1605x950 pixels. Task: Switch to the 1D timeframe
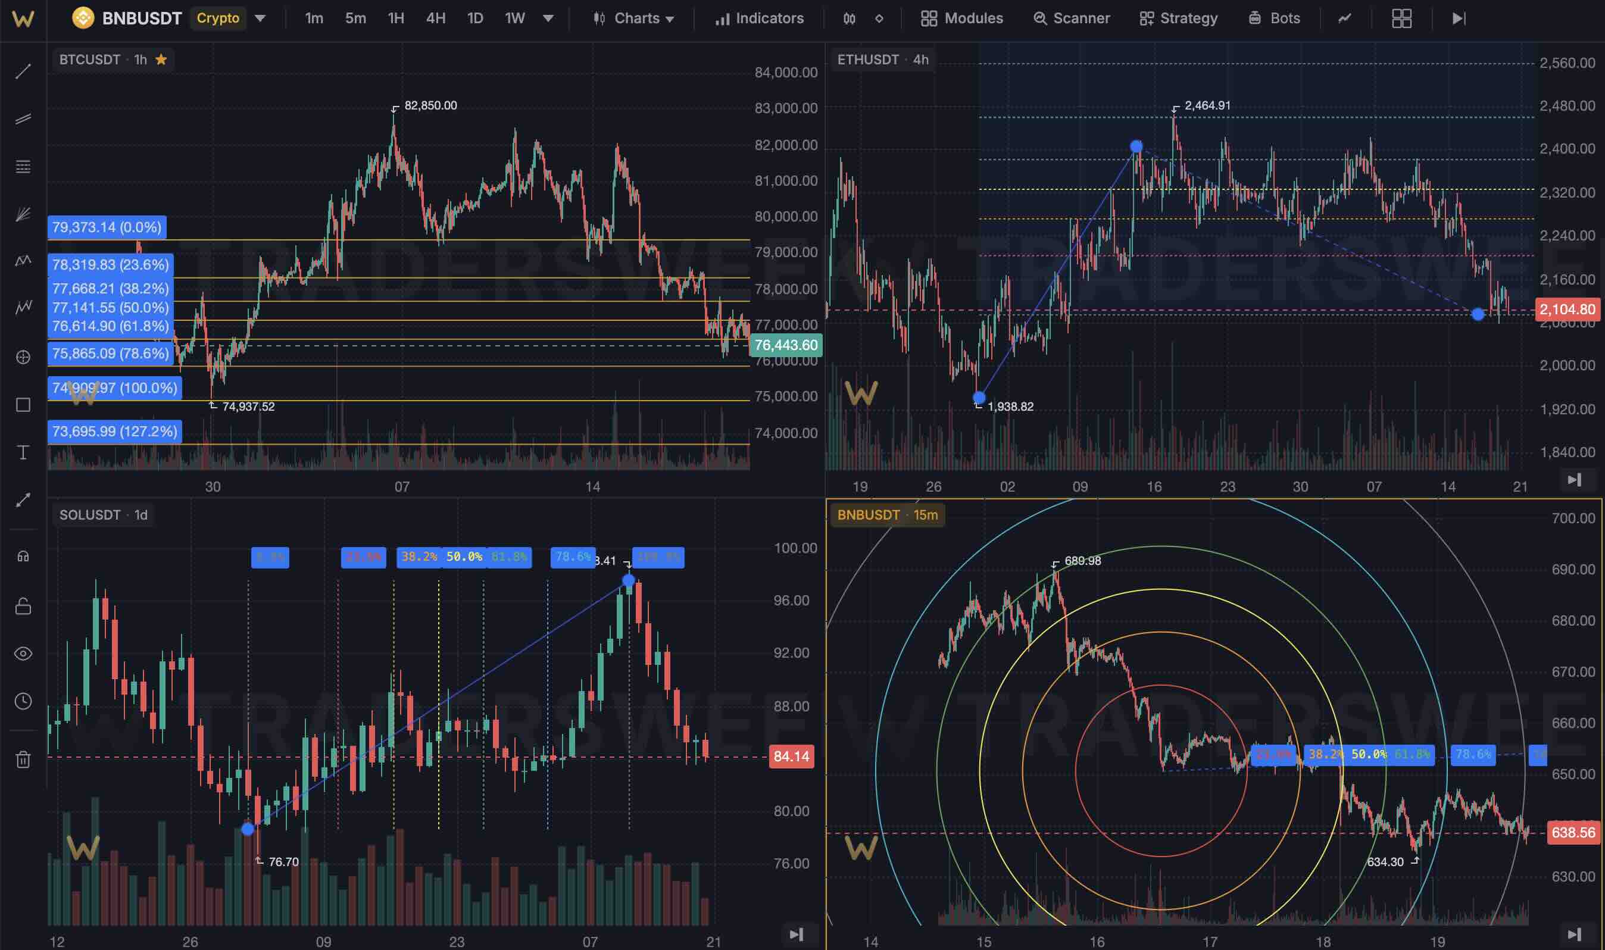click(475, 18)
